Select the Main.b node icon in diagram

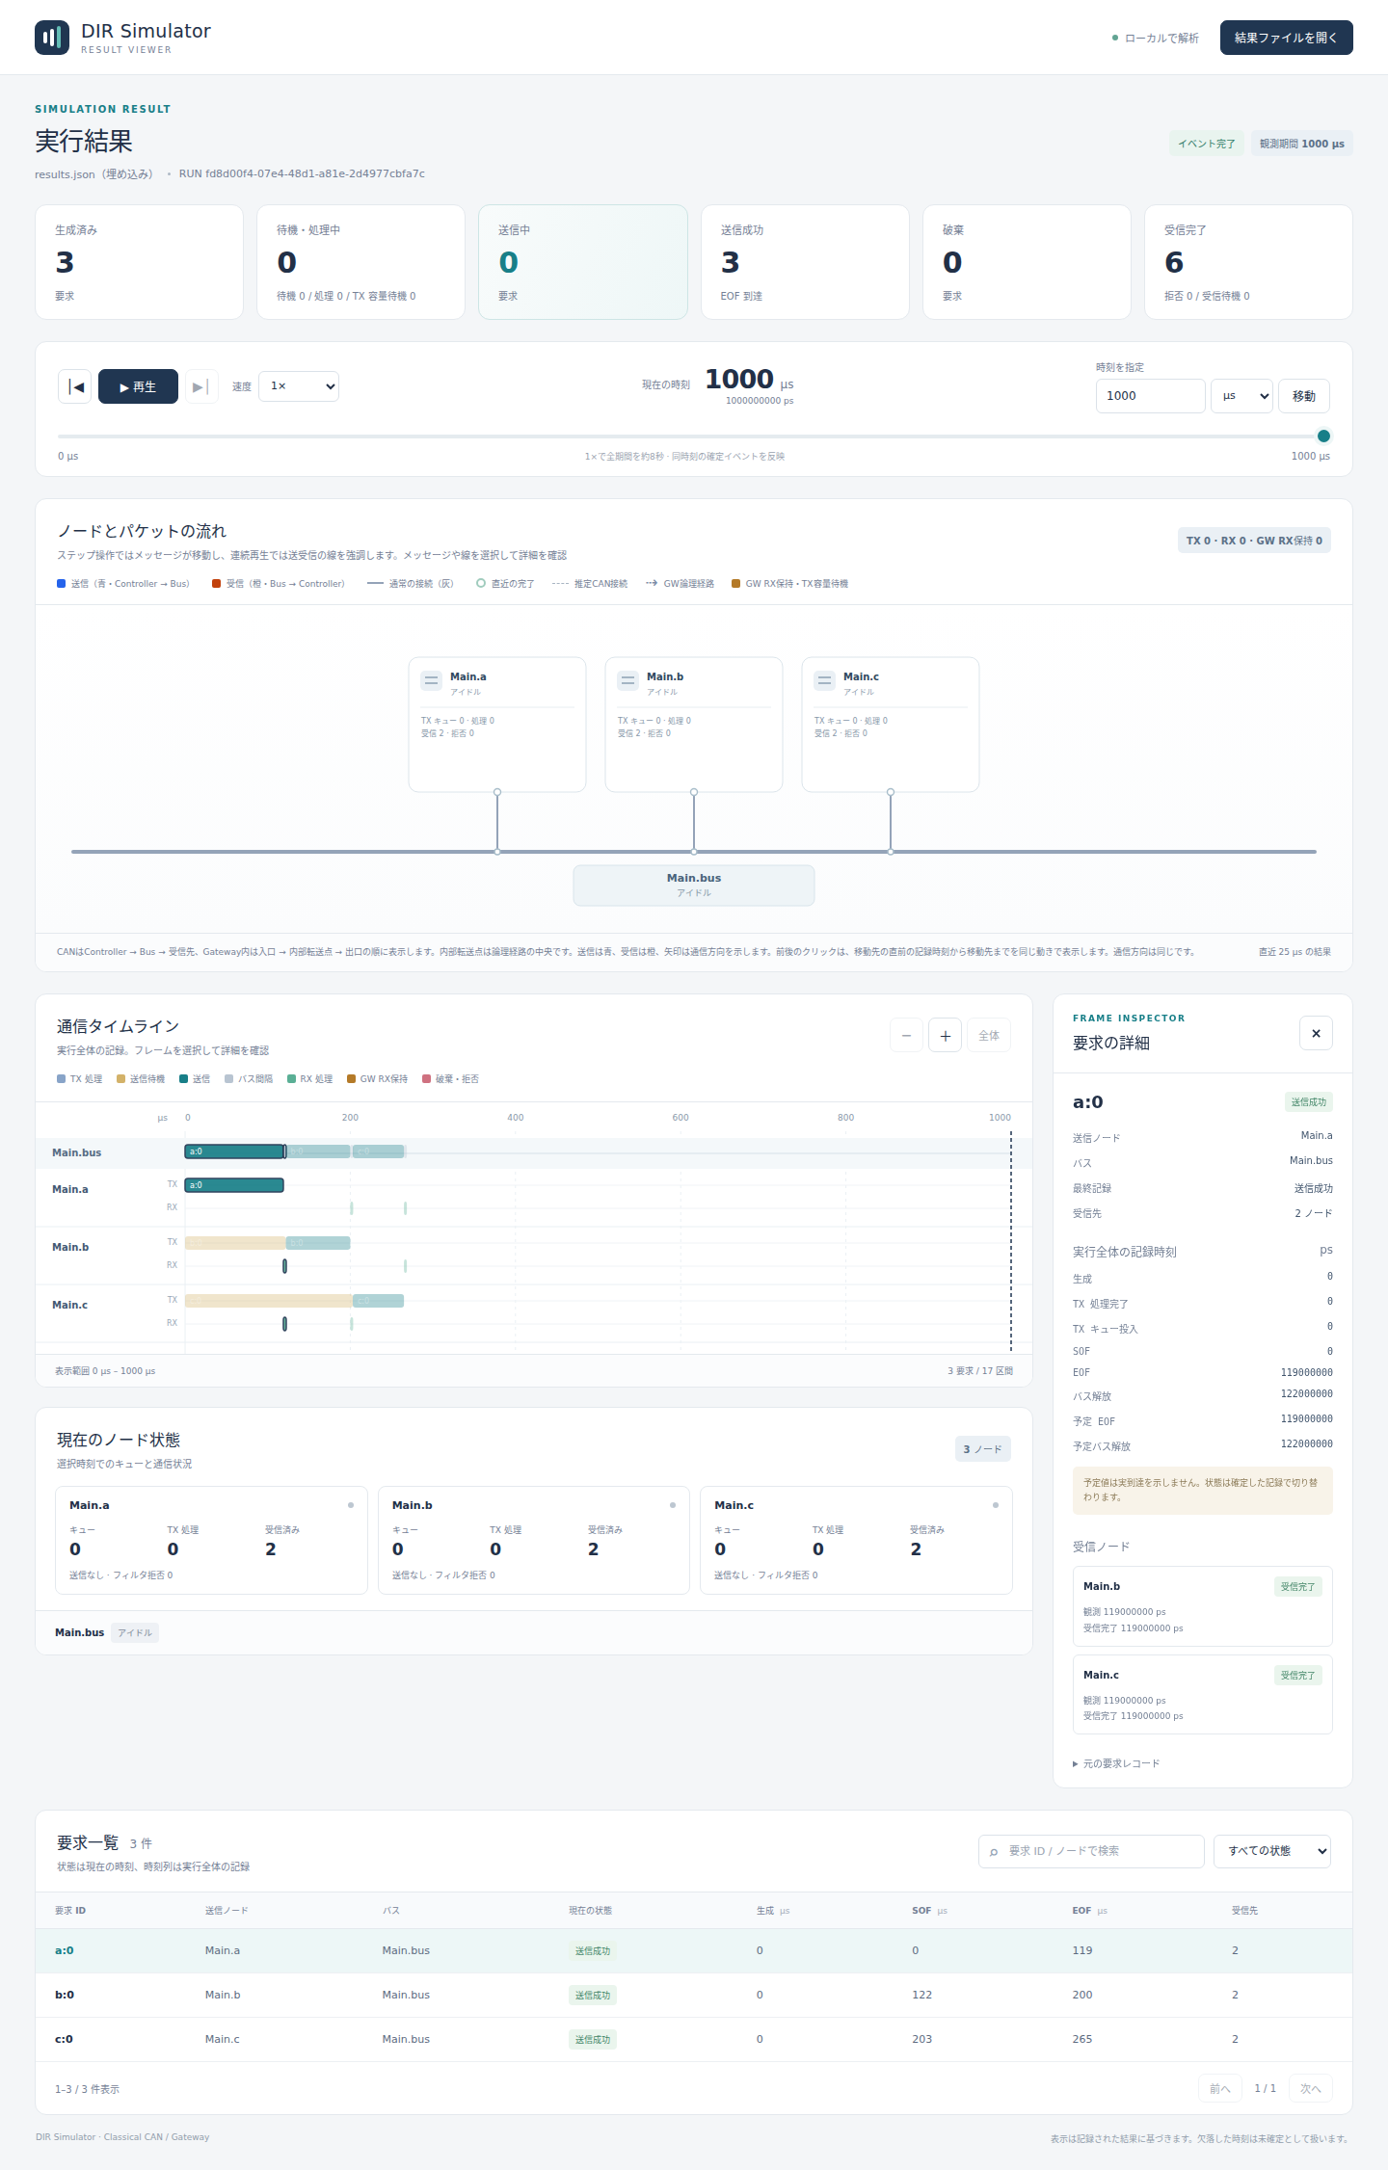[628, 680]
